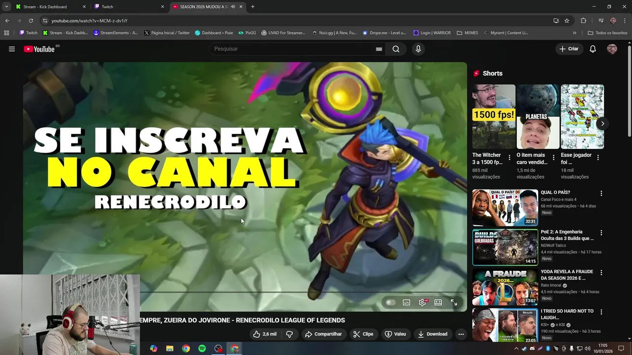The height and width of the screenshot is (355, 632).
Task: Open the tab search dropdown
Action: pos(6,7)
